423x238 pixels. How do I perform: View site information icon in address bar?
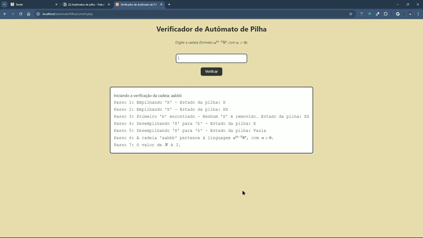point(38,14)
